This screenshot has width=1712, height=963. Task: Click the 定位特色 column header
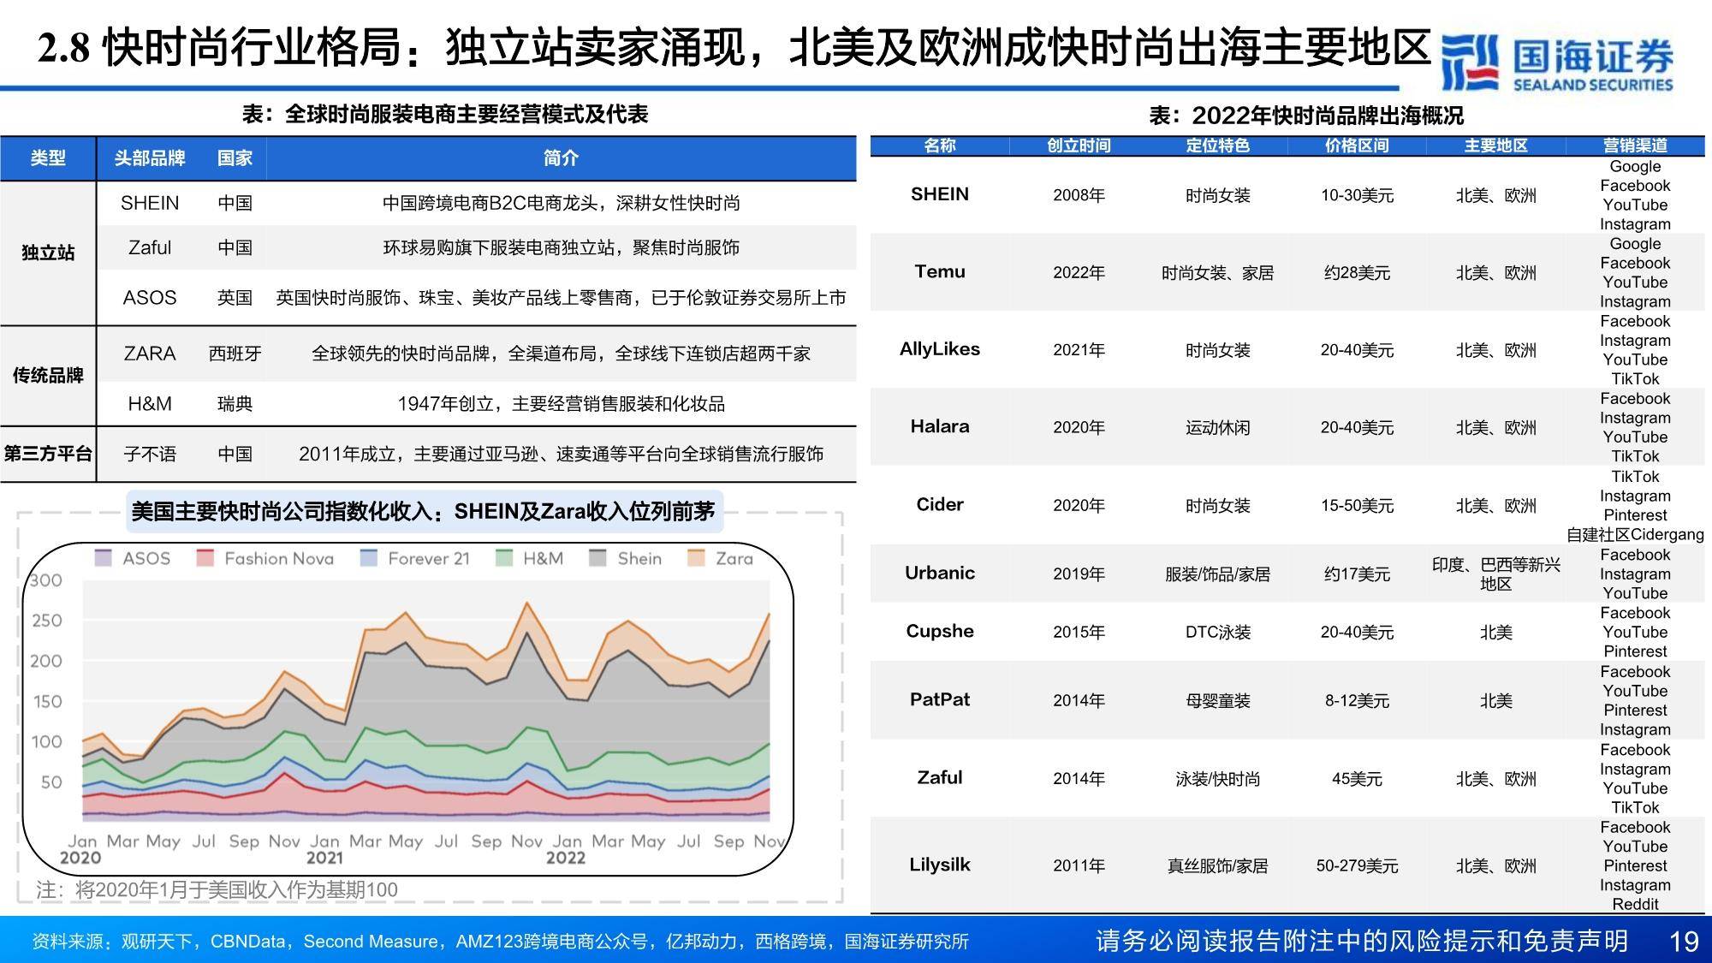point(1217,146)
